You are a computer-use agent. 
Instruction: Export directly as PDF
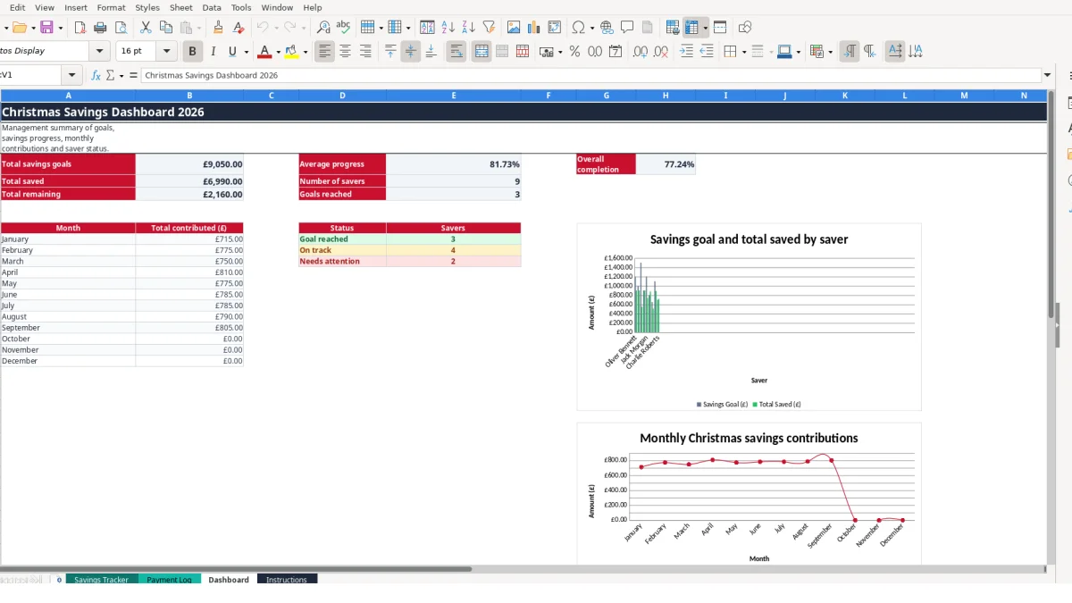click(x=80, y=28)
